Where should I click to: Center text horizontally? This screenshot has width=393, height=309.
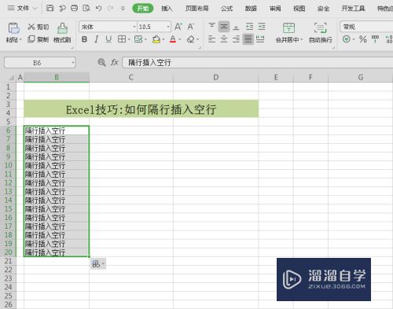coord(224,39)
